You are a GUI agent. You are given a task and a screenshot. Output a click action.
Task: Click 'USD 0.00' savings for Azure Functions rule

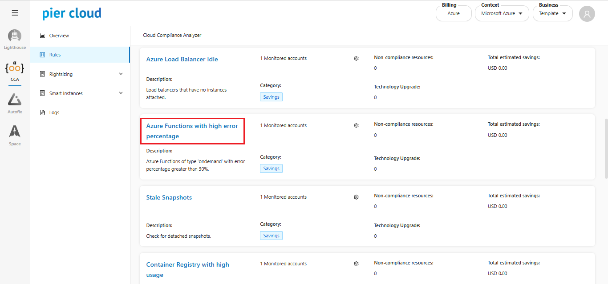498,135
